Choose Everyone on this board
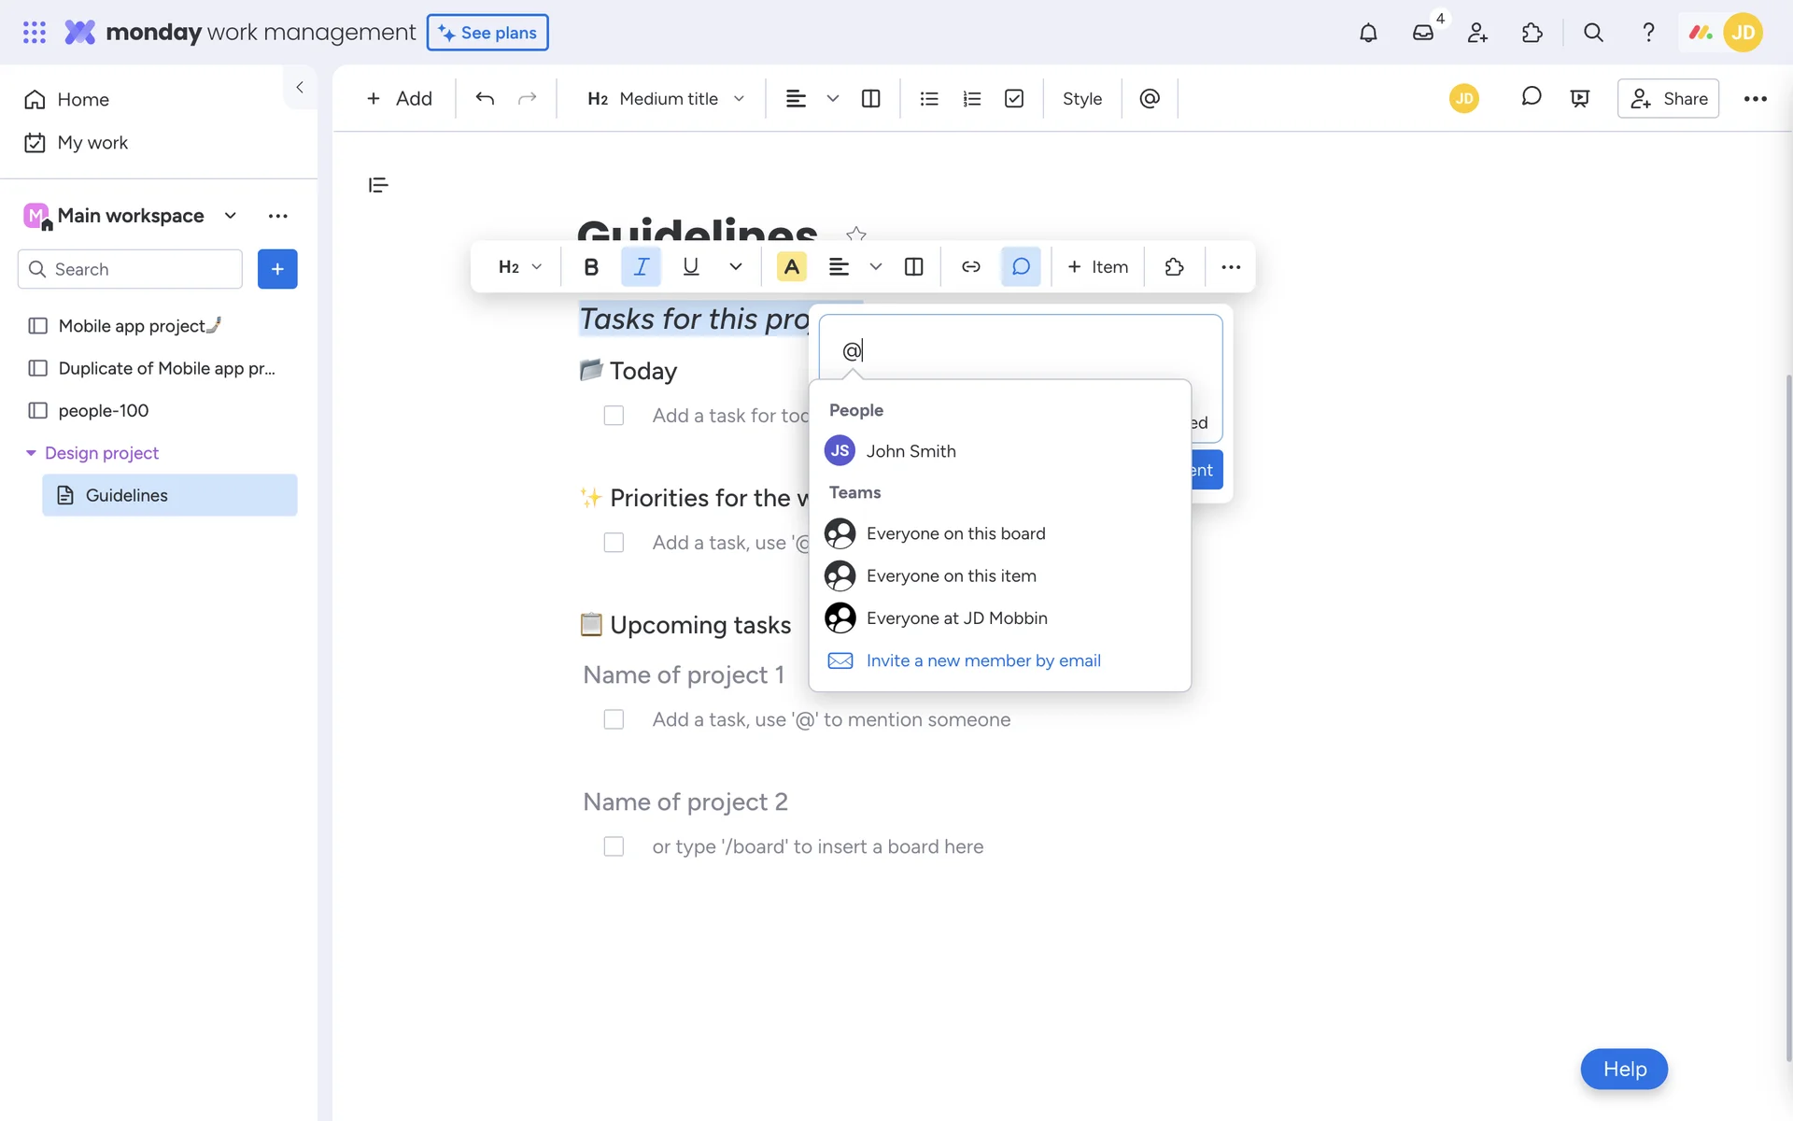This screenshot has height=1121, width=1793. [955, 533]
